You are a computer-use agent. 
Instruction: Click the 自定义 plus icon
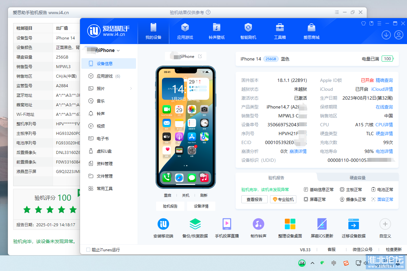385,224
